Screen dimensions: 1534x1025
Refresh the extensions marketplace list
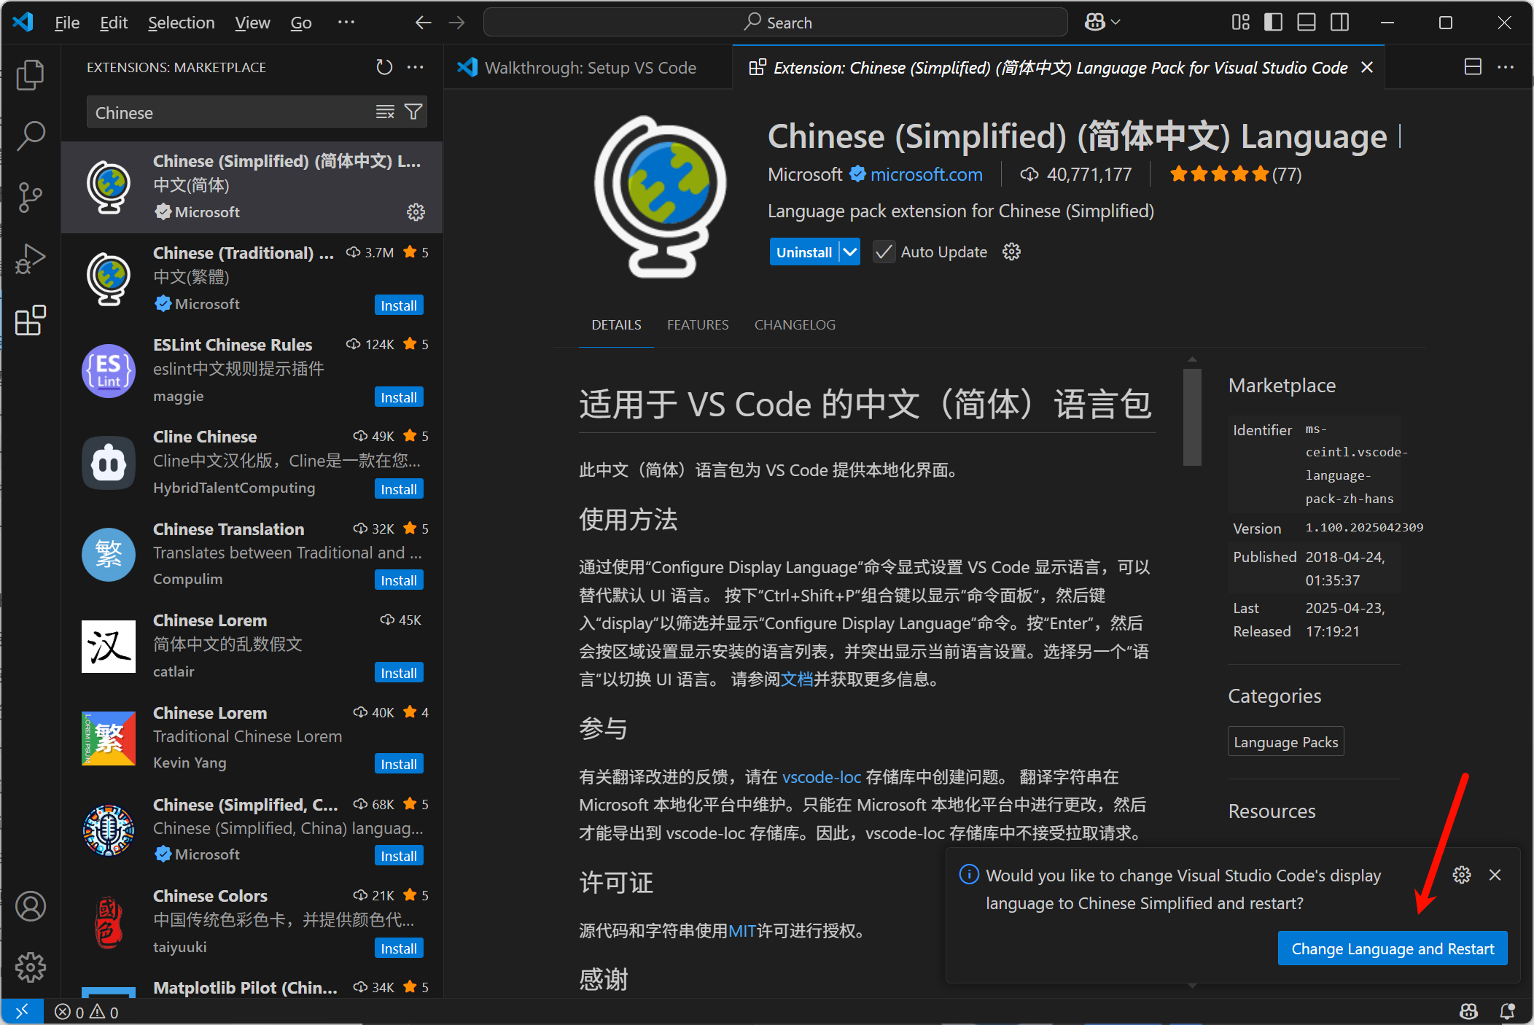click(x=384, y=67)
